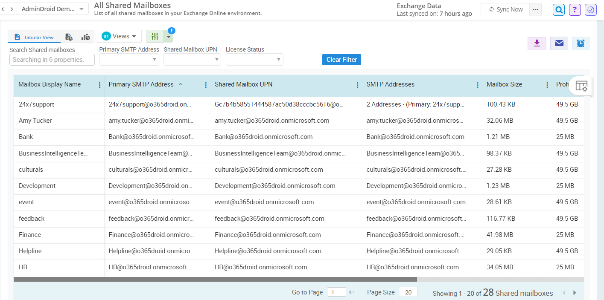Select the BusinessIntelligenceTe... display name cell
Screen dimensions: 604x300
click(x=53, y=153)
